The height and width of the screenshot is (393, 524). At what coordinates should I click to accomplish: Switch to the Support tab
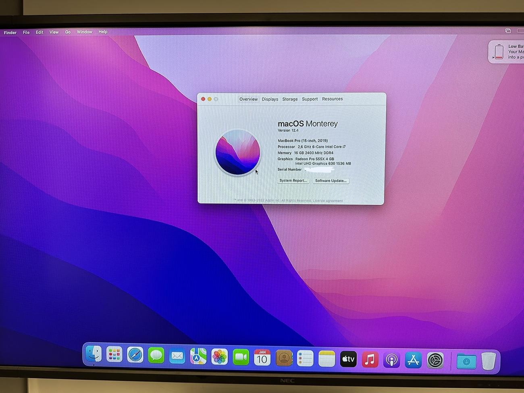tap(310, 99)
